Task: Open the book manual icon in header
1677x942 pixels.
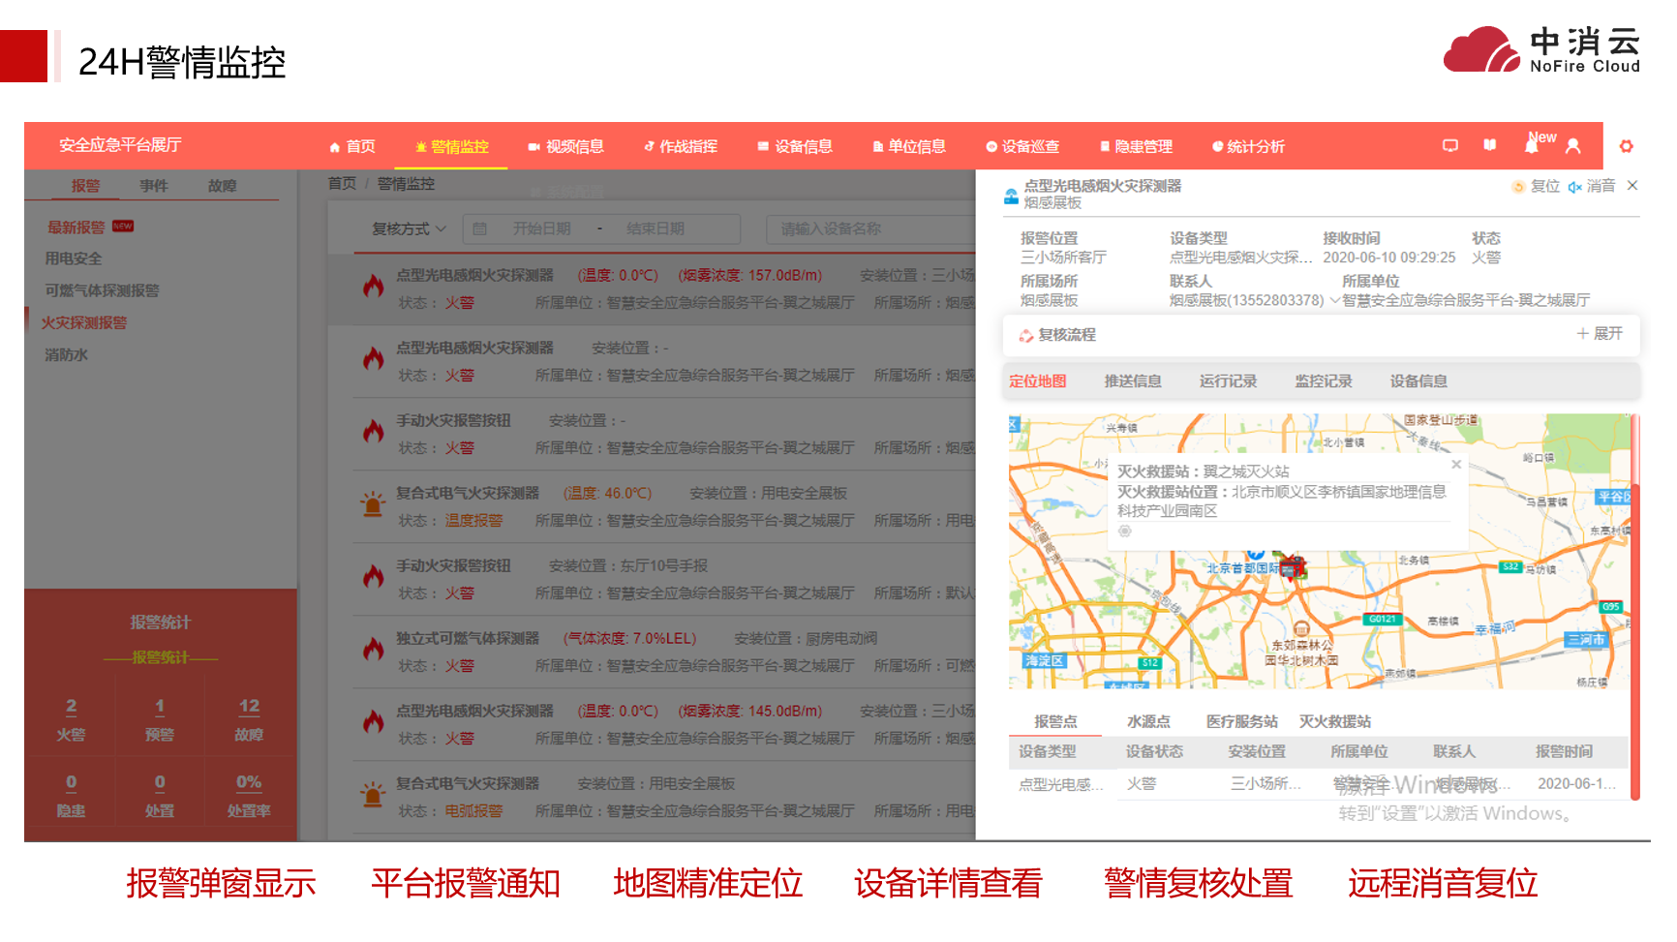Action: tap(1489, 145)
